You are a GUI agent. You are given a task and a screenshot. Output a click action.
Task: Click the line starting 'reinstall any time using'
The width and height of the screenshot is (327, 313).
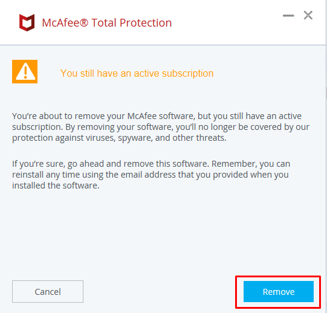(x=151, y=175)
